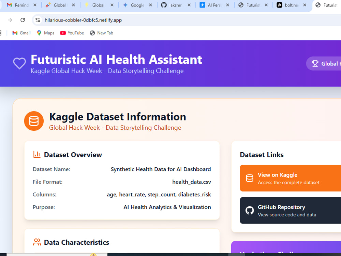Screen dimensions: 341x256
Task: Close the Gmail Reminder tab
Action: click(35, 5)
